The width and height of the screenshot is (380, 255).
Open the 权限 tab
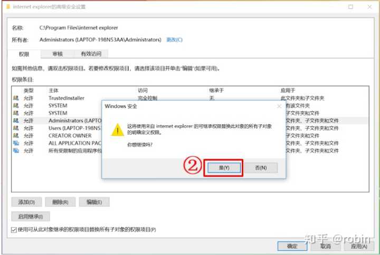(x=24, y=54)
